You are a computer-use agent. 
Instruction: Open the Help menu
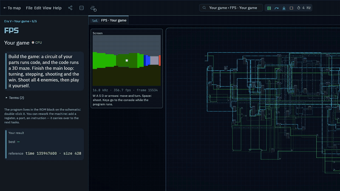pyautogui.click(x=57, y=8)
